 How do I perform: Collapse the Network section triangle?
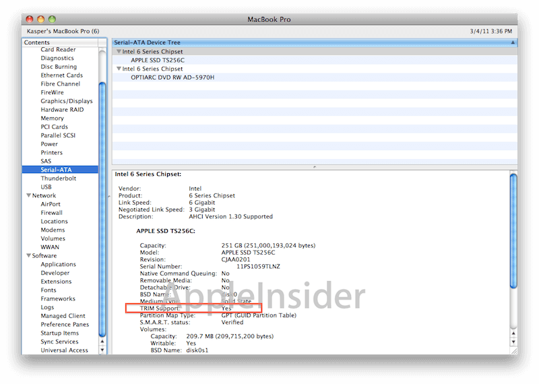tap(28, 195)
